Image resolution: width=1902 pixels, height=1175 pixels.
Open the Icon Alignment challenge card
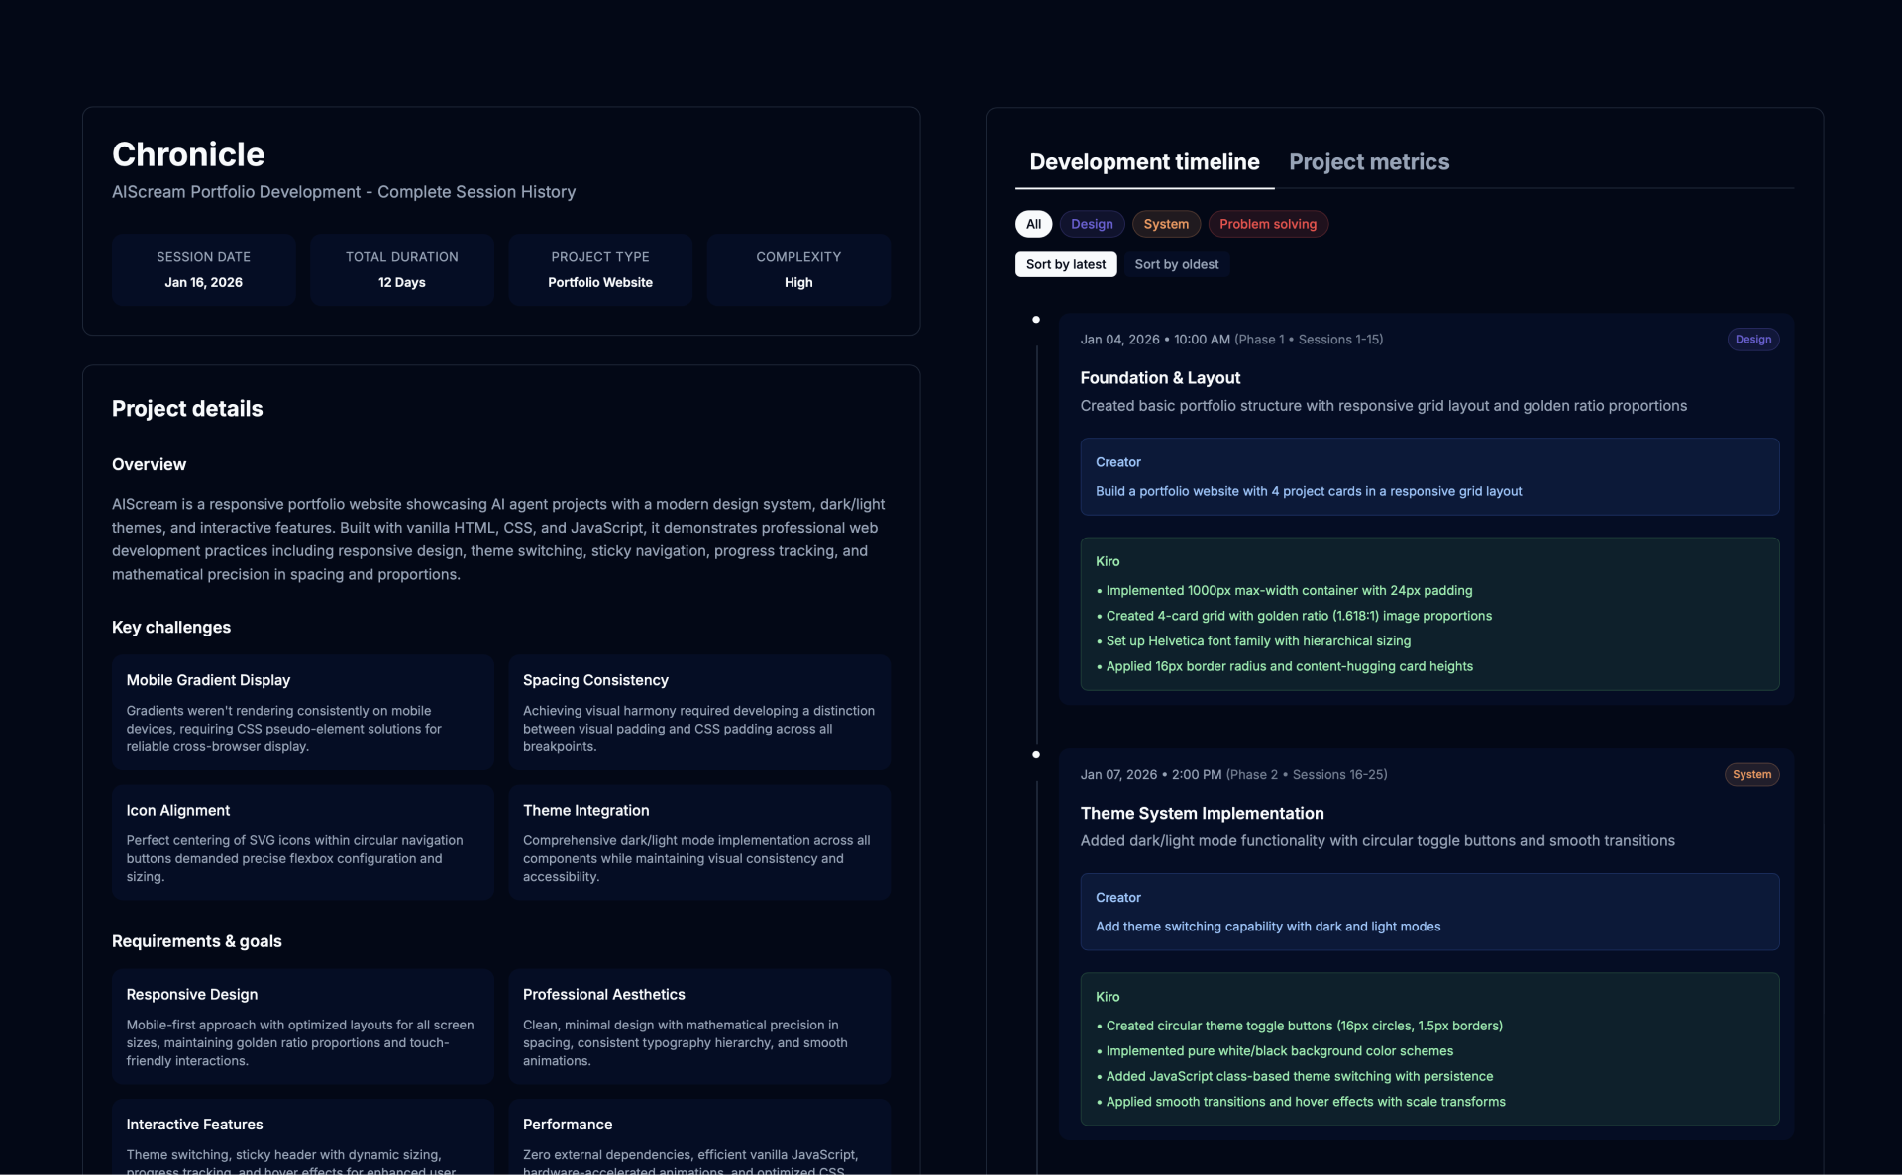tap(302, 841)
